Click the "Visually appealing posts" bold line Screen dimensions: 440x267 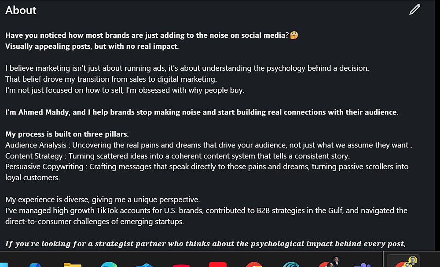92,46
